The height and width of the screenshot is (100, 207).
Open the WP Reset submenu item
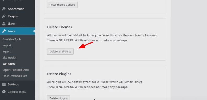(9, 64)
